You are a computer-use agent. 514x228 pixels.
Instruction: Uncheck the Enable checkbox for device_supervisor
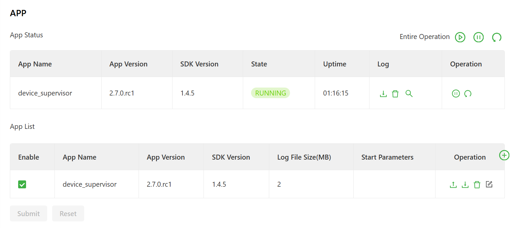(x=22, y=184)
